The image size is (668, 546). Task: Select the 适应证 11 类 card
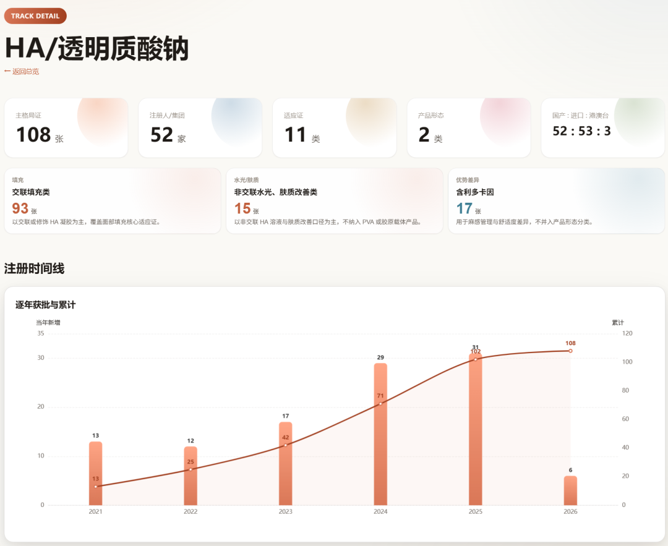(x=335, y=128)
